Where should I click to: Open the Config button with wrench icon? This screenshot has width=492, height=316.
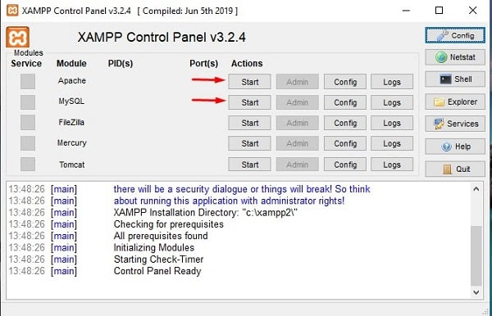point(455,35)
